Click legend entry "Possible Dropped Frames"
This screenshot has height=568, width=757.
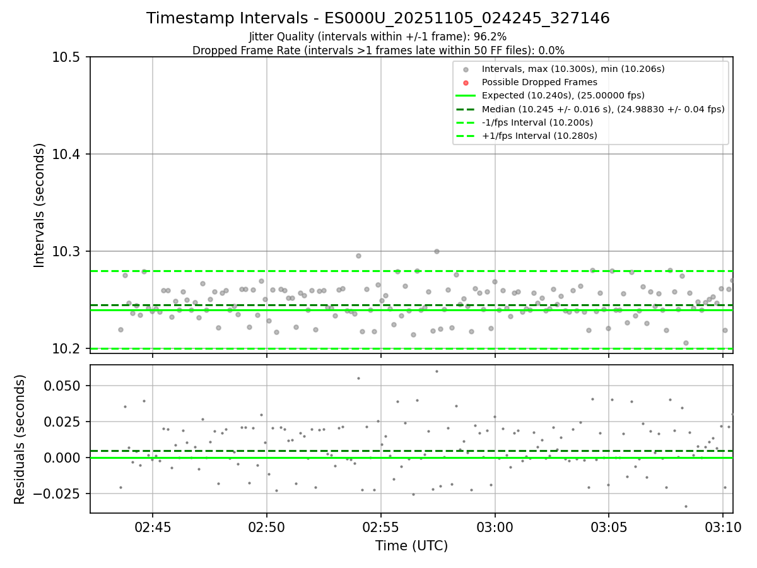tap(539, 82)
